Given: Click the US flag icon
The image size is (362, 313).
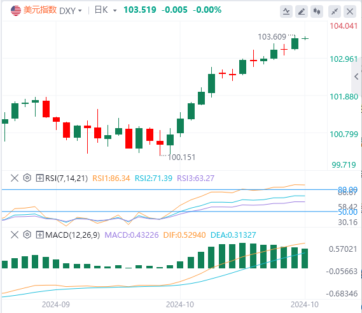Looking at the screenshot, I should point(16,10).
